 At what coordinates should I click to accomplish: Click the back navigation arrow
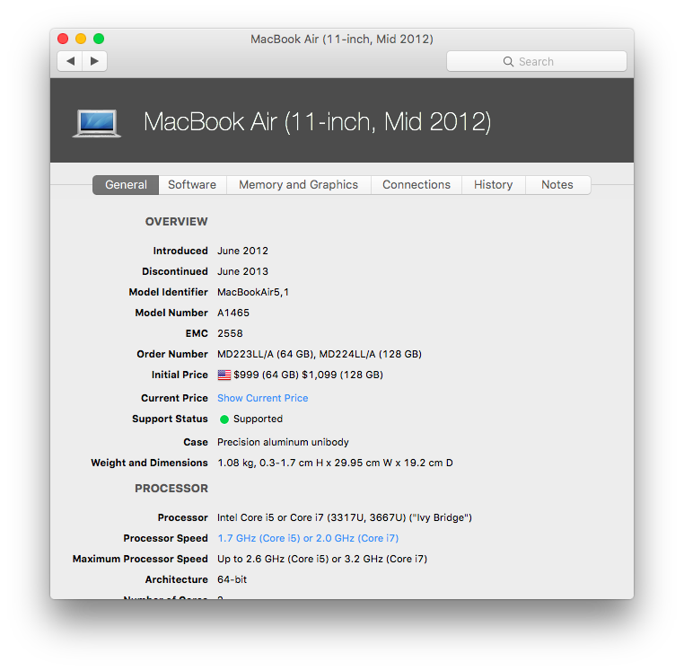pos(70,61)
